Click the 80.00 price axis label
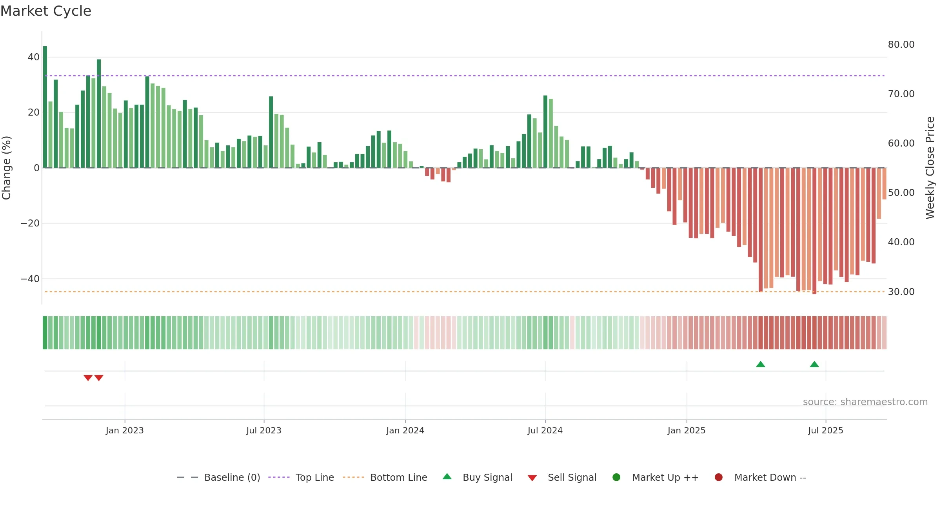The image size is (941, 529). [901, 44]
